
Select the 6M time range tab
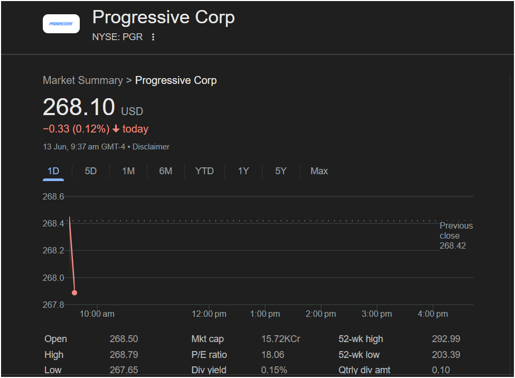(x=166, y=171)
